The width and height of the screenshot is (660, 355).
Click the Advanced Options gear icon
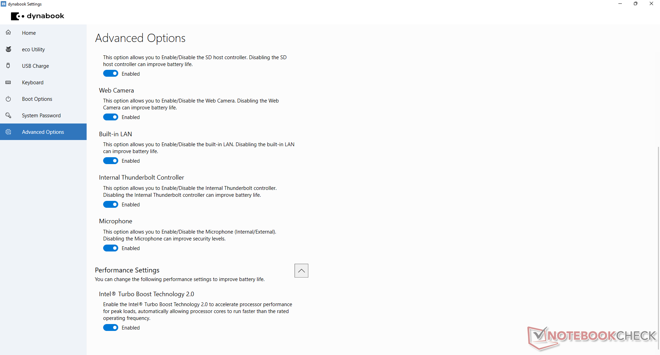pyautogui.click(x=8, y=132)
